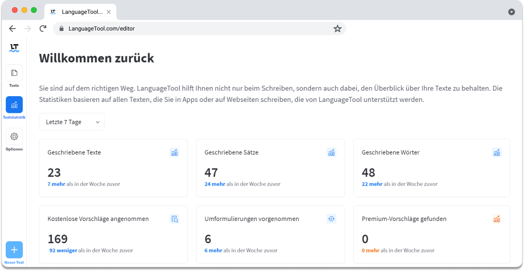This screenshot has height=271, width=524.
Task: Click the Textstatistik sidebar label
Action: 14,118
